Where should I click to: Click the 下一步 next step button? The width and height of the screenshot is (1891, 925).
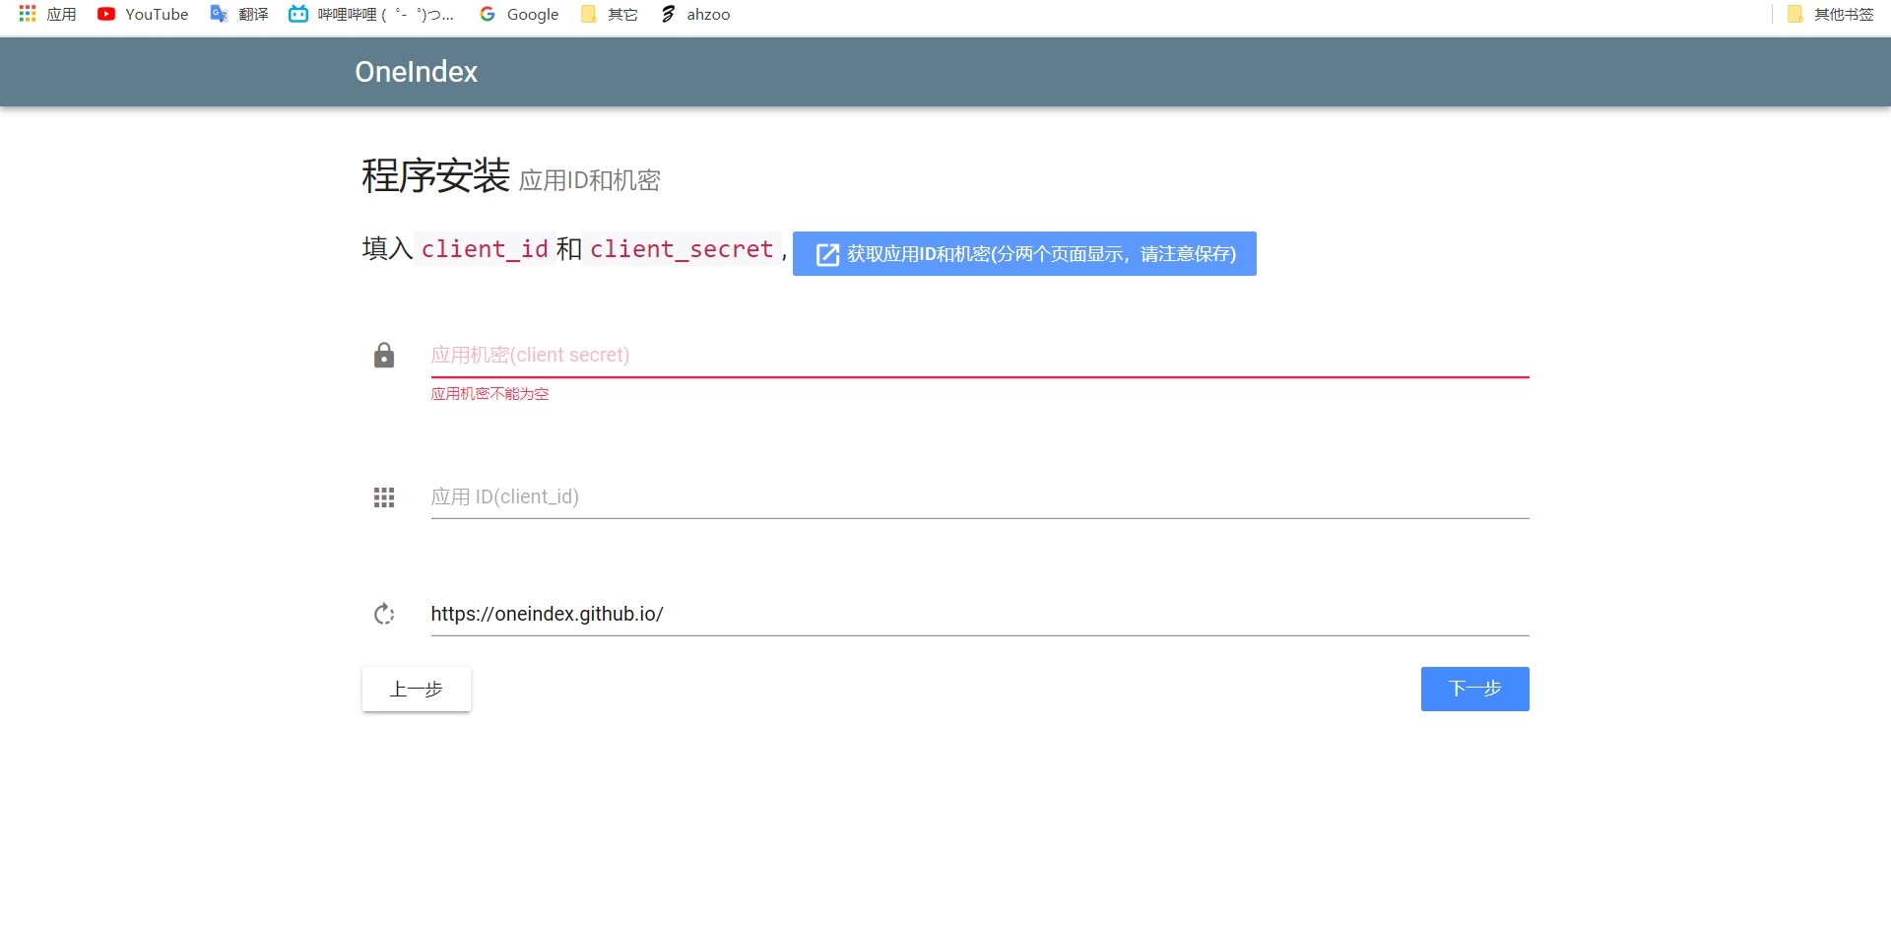point(1474,689)
